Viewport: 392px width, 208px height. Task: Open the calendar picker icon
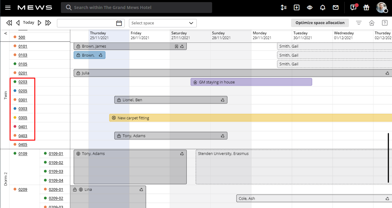click(x=119, y=23)
